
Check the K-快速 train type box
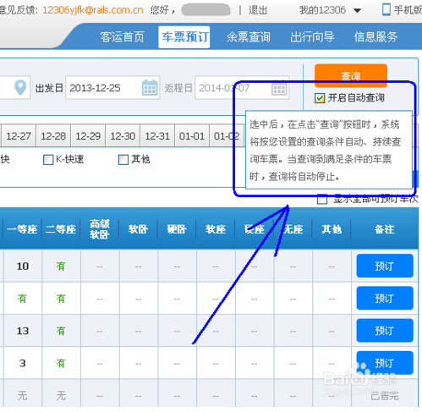click(48, 160)
